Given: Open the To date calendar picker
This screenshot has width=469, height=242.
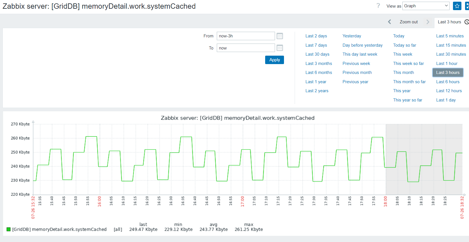Looking at the screenshot, I should coord(279,48).
